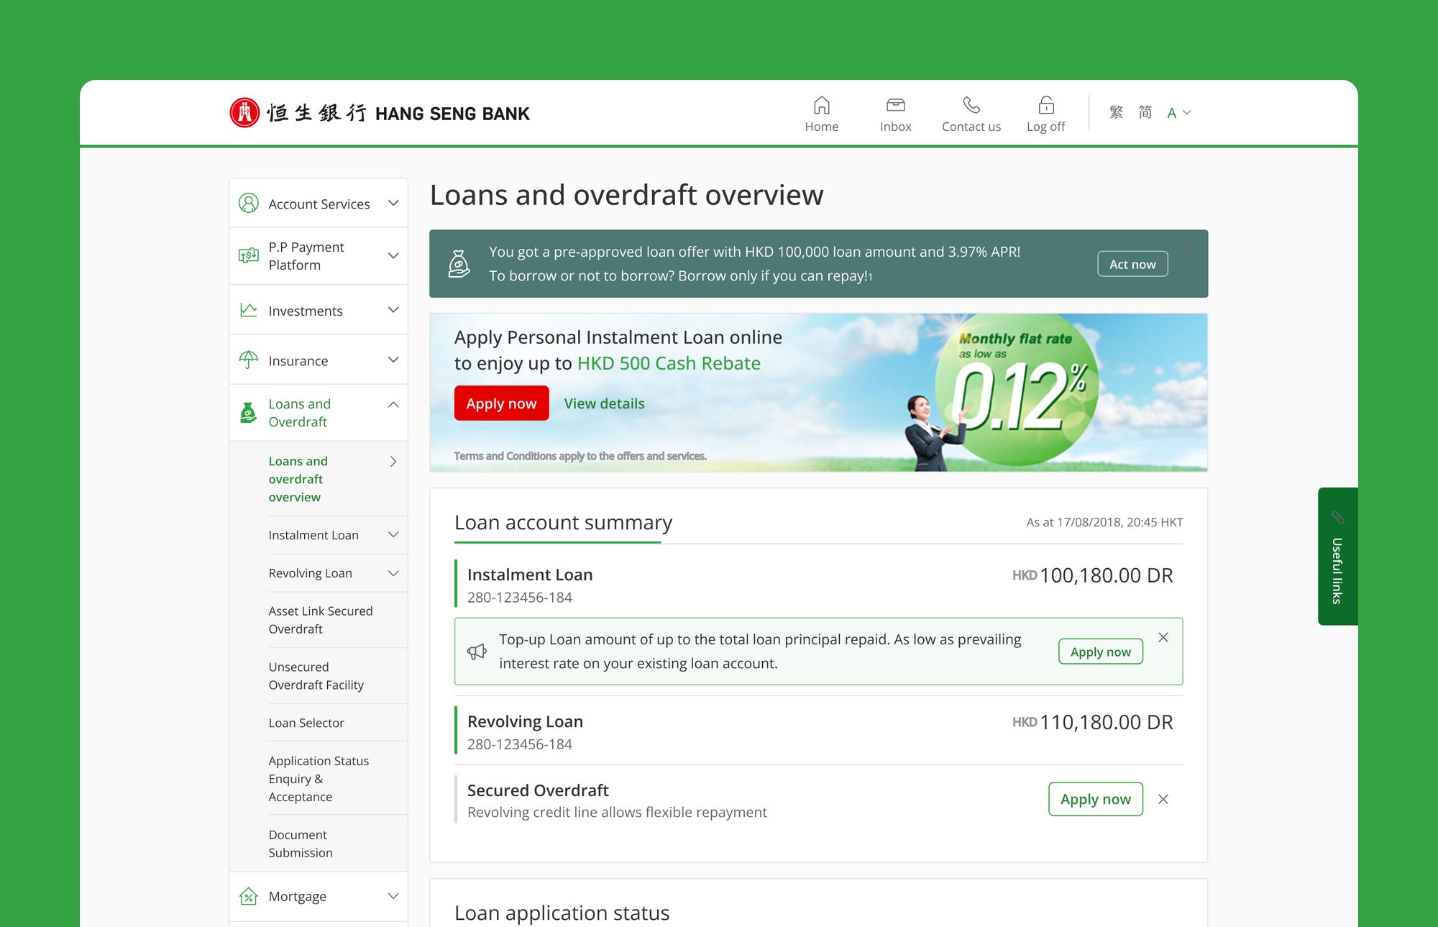Open the Revolving Loan account row
This screenshot has width=1438, height=927.
pyautogui.click(x=819, y=731)
